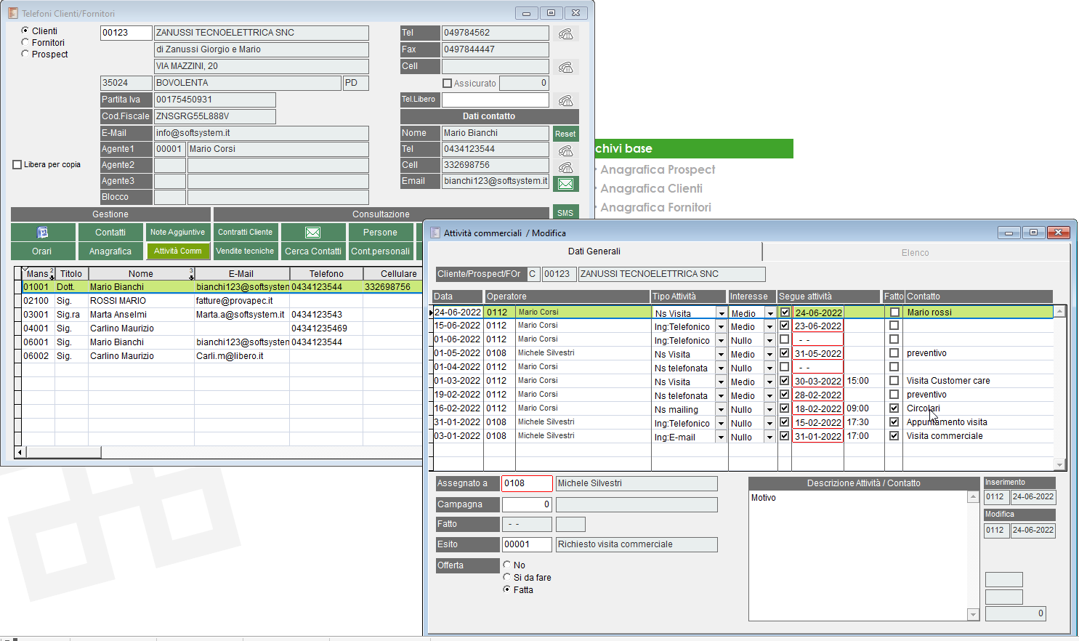The width and height of the screenshot is (1079, 641).
Task: Open Tipo Attività dropdown for the Ns mailing row
Action: pyautogui.click(x=722, y=410)
